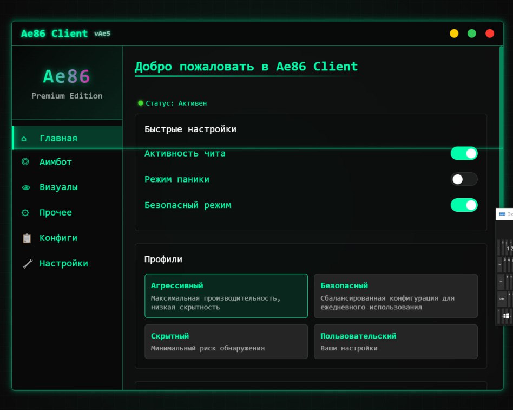Screen dimensions: 513x410
Task: Click the Windows key on the on-screen keyboard
Action: pos(506,316)
